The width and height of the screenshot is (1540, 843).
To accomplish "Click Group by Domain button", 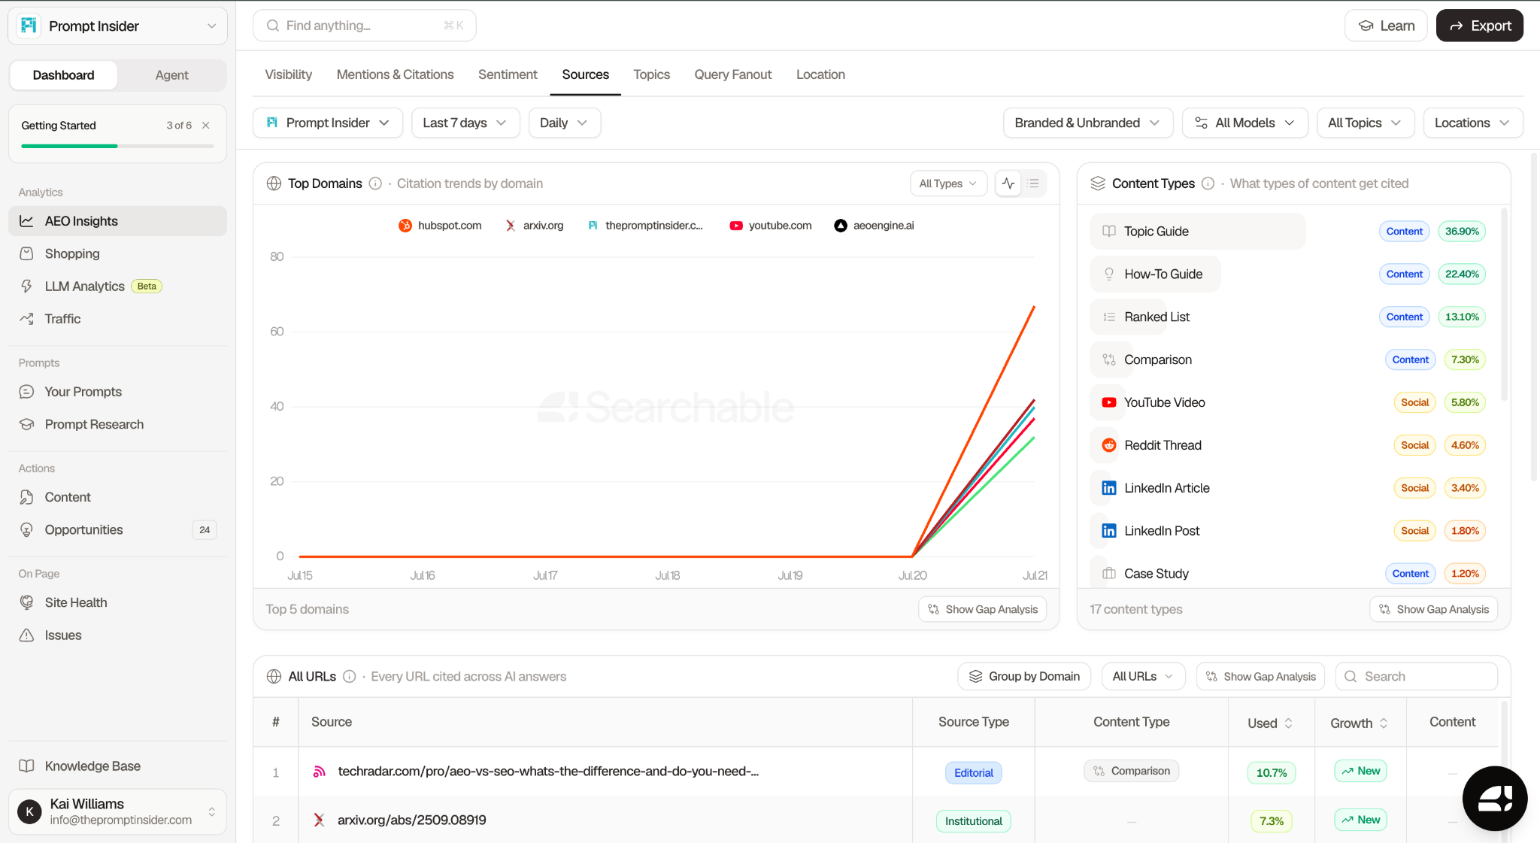I will point(1024,676).
